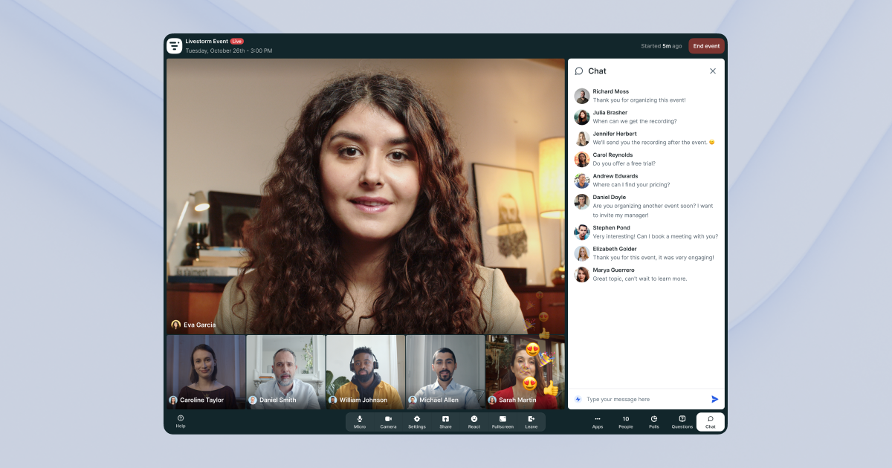Screen dimensions: 892x468
Task: Toggle the Camera on or off
Action: click(x=388, y=422)
